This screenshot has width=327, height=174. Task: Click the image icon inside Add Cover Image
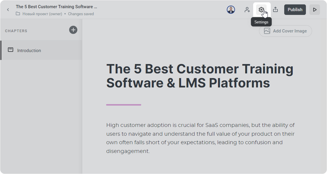click(x=267, y=31)
